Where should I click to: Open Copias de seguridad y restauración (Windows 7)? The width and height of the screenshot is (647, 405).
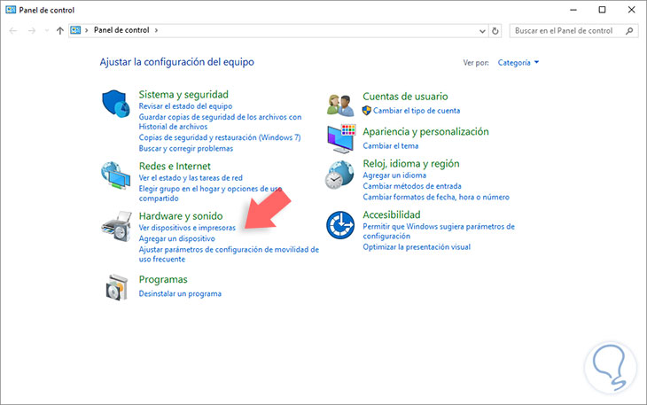[x=220, y=137]
